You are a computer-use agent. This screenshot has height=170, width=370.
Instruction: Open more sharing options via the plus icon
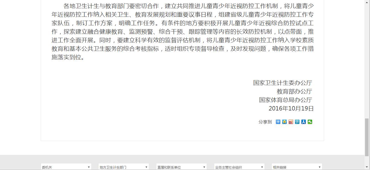278,122
